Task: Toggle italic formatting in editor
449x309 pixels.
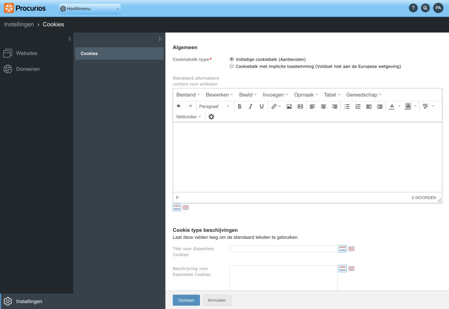Action: 250,106
